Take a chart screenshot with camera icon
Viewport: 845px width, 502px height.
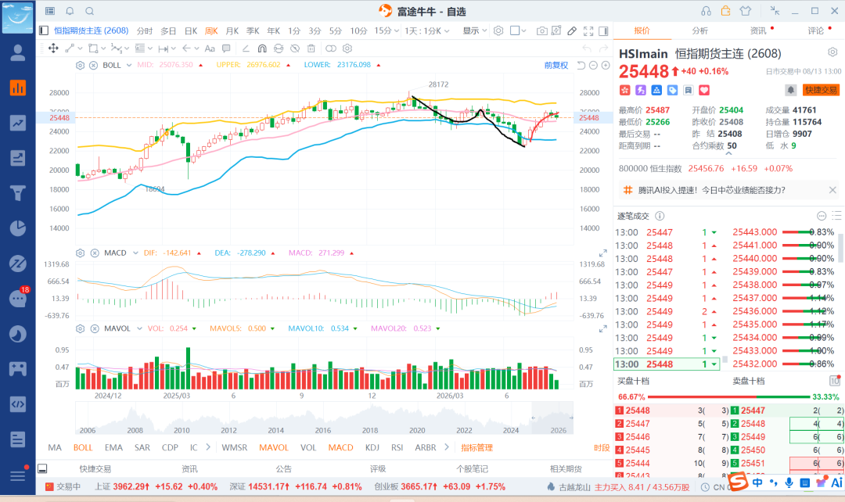(x=541, y=31)
